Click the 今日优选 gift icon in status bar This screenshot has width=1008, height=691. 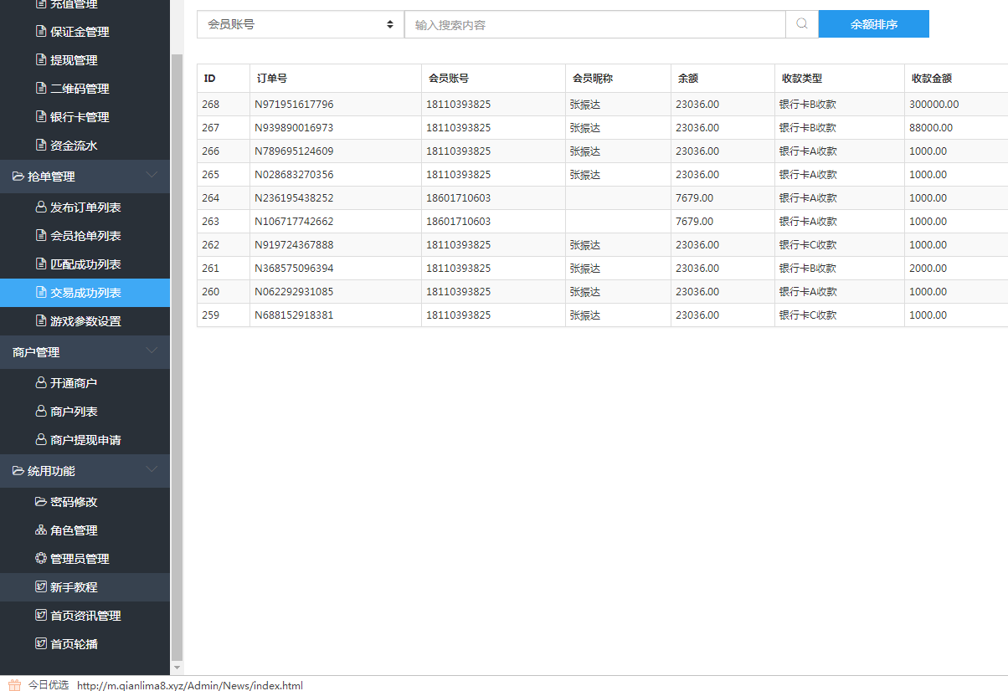[x=14, y=684]
